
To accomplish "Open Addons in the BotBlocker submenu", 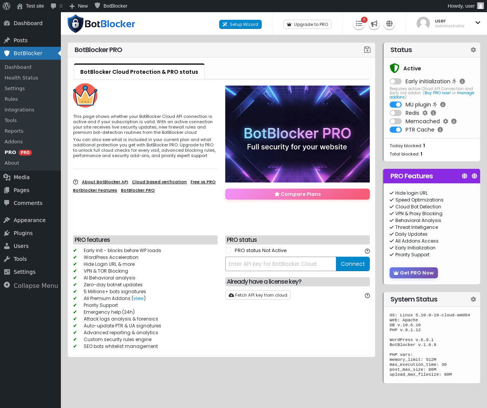I will pos(14,141).
